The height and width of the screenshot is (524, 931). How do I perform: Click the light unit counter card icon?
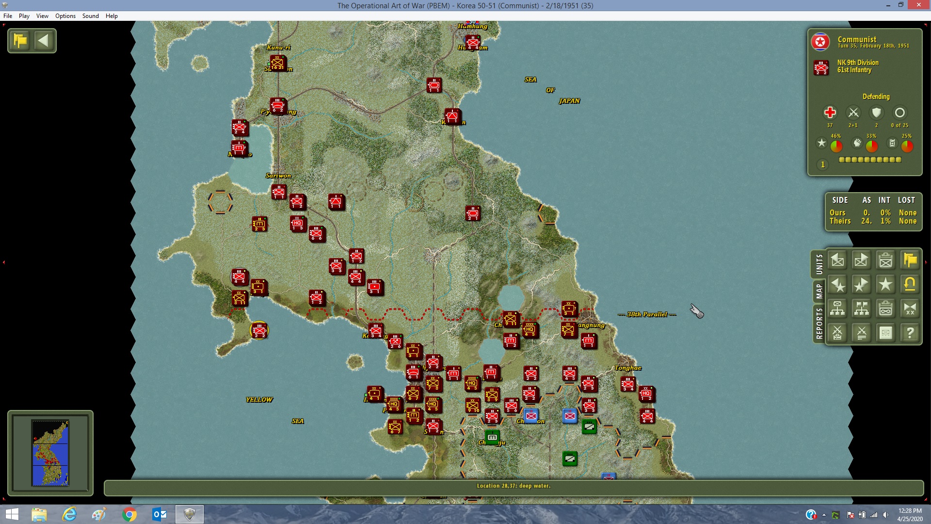886,333
